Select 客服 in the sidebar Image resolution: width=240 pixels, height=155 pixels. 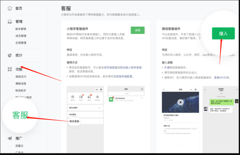click(x=20, y=115)
